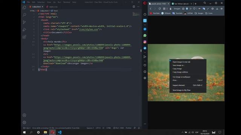This screenshot has height=135, width=241.
Task: Close the index.html editor tab
Action: [x=43, y=7]
